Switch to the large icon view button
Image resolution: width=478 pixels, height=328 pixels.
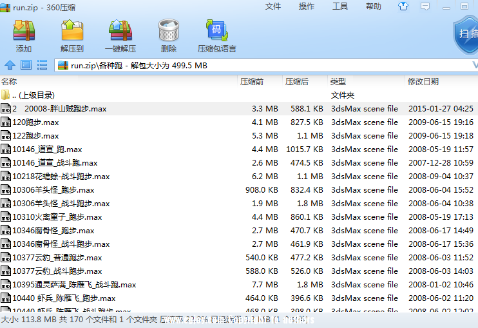[x=26, y=65]
